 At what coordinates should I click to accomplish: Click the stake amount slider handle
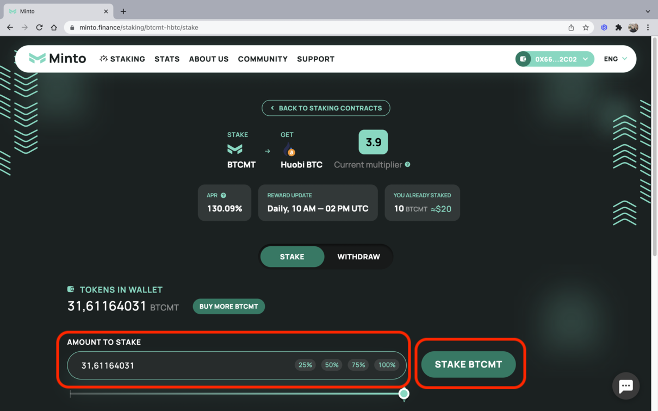pyautogui.click(x=404, y=394)
